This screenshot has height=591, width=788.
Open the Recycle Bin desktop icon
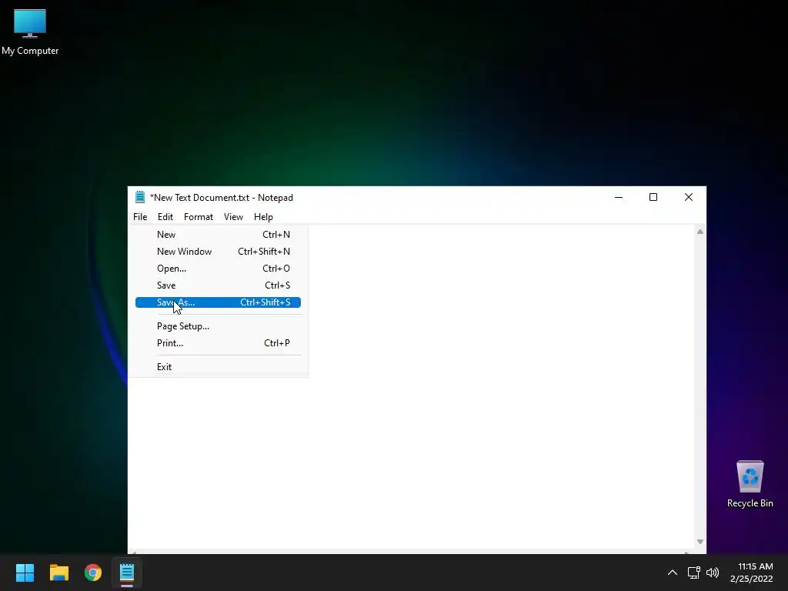750,483
